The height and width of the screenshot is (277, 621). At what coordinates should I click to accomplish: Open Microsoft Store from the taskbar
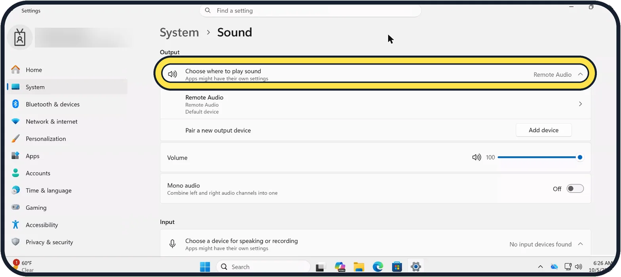[397, 267]
